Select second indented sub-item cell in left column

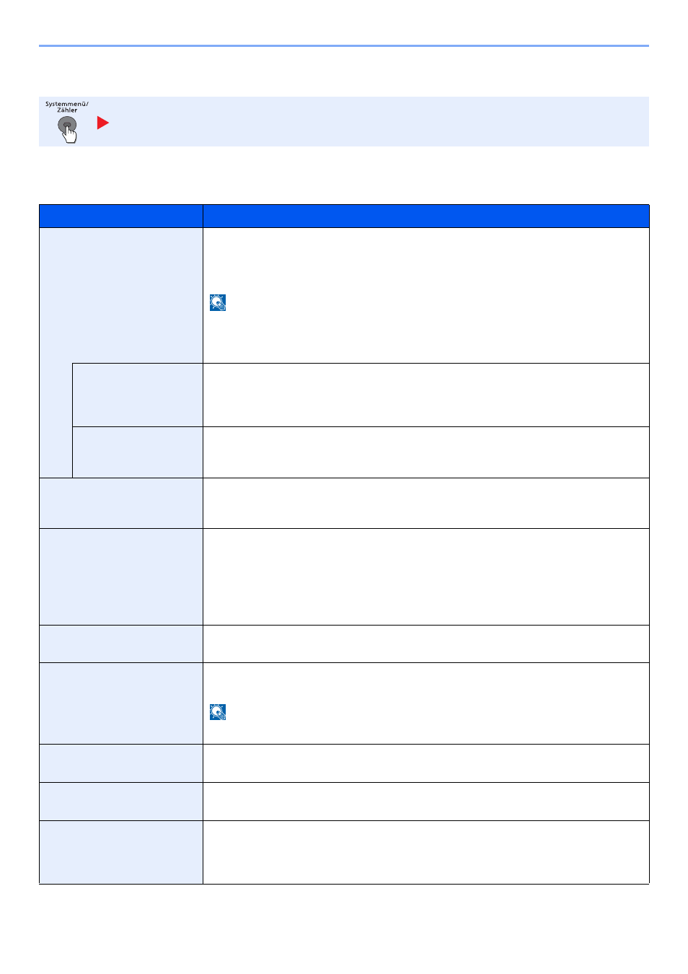(x=138, y=452)
